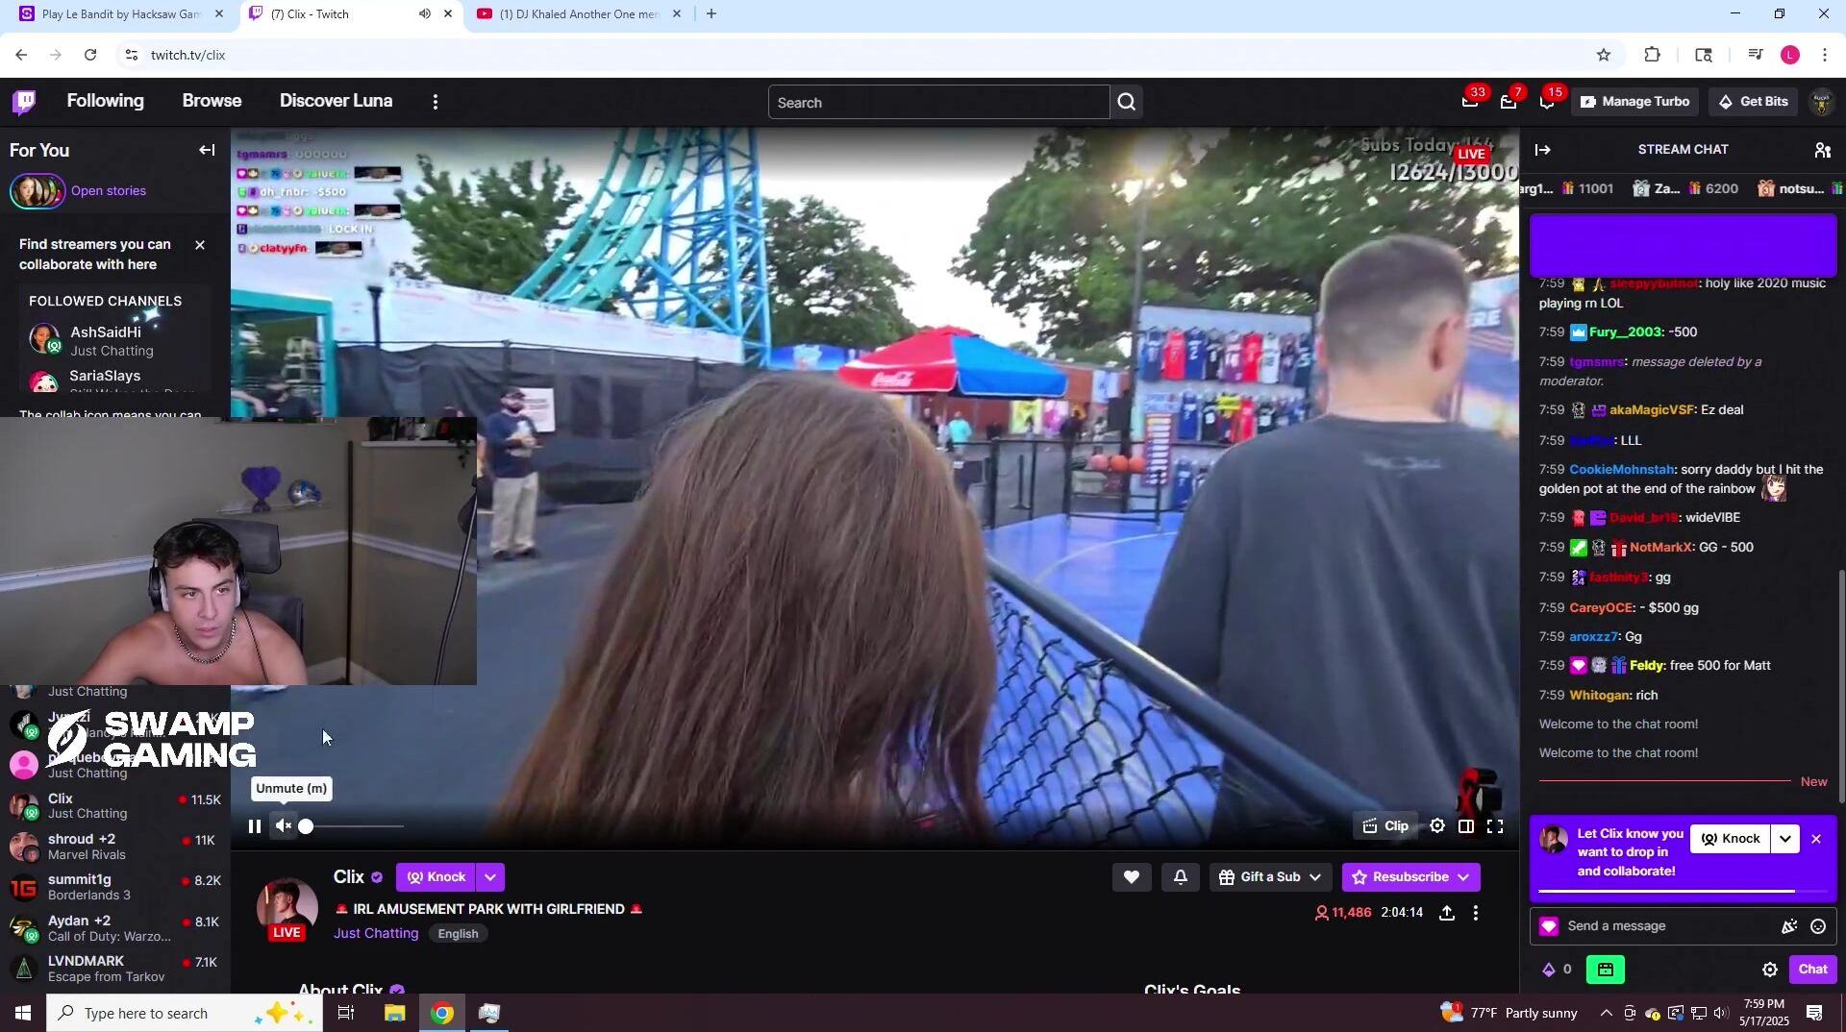Open shroud +2 Marvel Rivals channel
This screenshot has width=1846, height=1032.
[x=115, y=847]
